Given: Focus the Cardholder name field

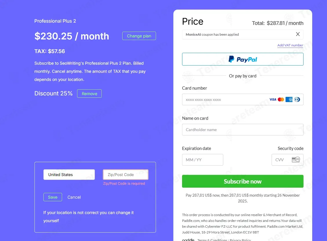Looking at the screenshot, I should click(x=243, y=130).
